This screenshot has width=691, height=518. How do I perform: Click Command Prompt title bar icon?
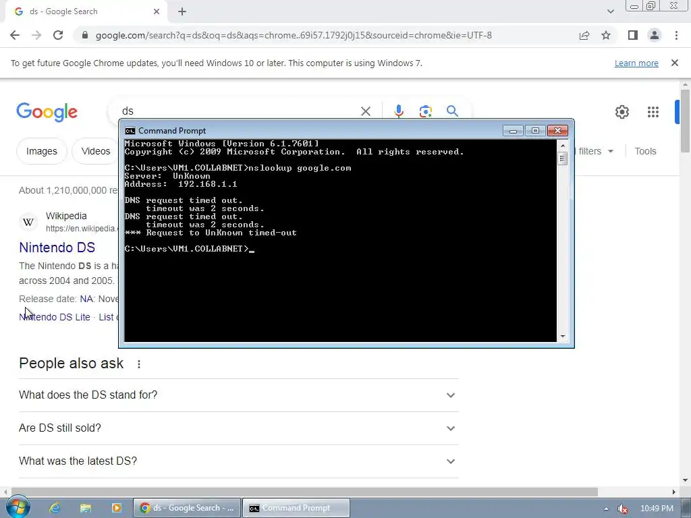tap(130, 131)
